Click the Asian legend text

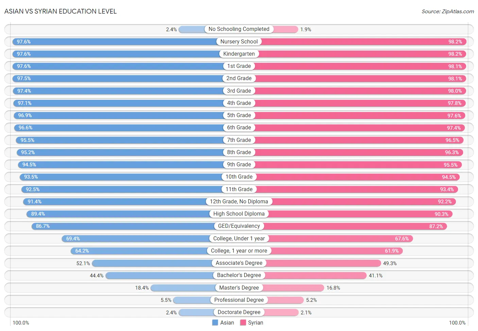227,323
